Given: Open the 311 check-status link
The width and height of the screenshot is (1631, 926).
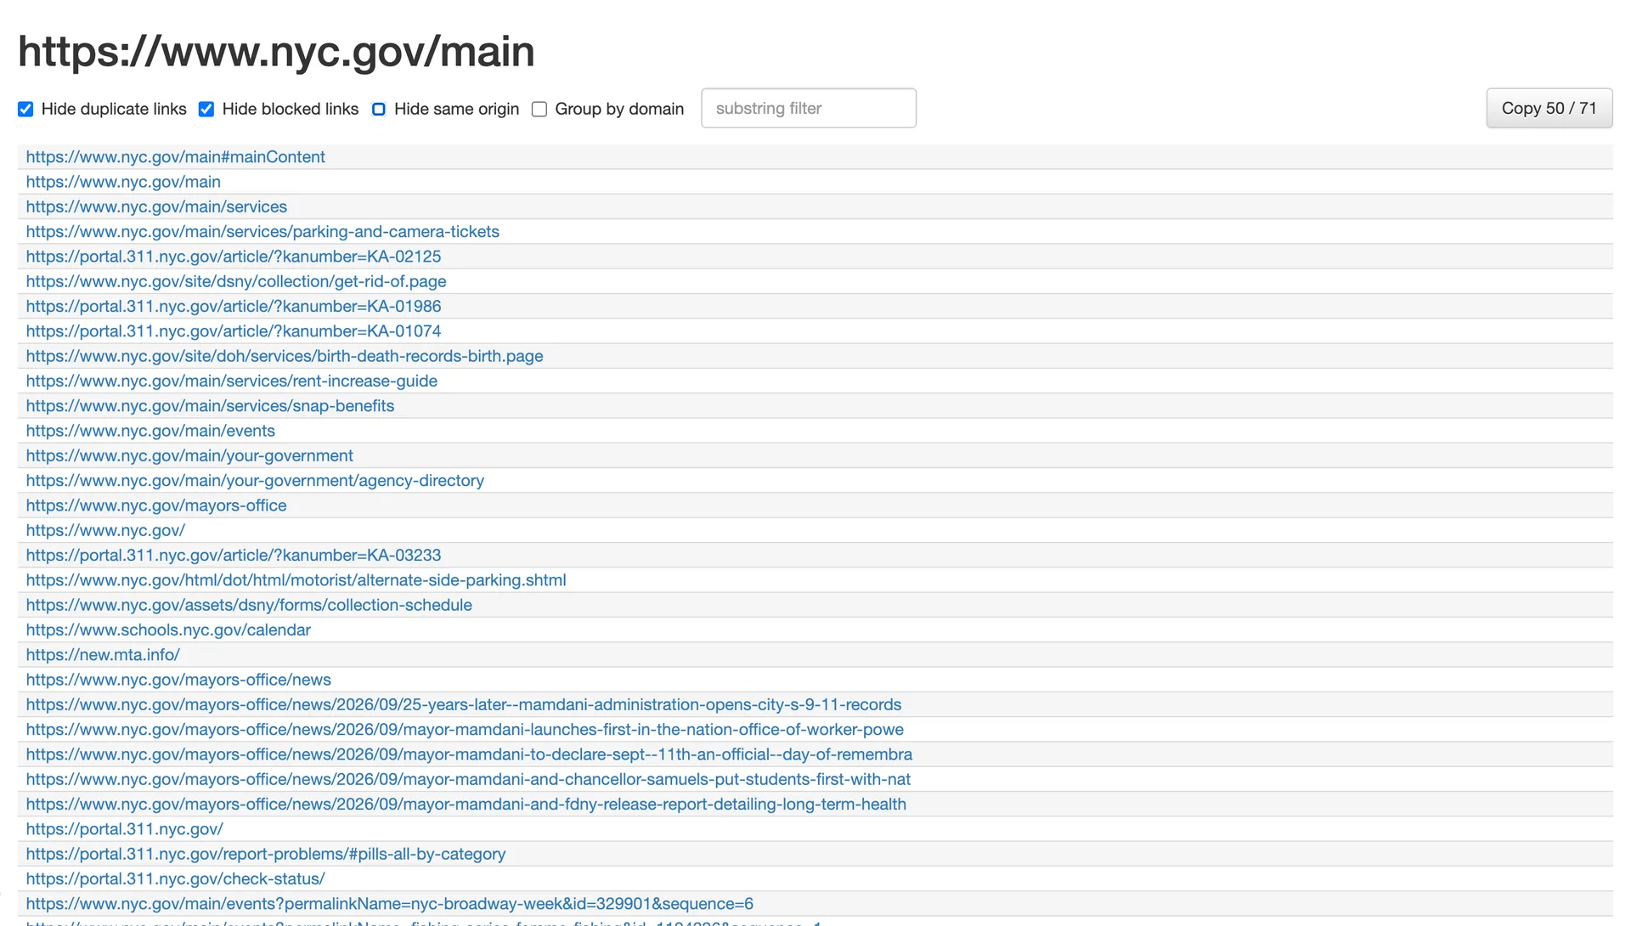Looking at the screenshot, I should [x=175, y=879].
